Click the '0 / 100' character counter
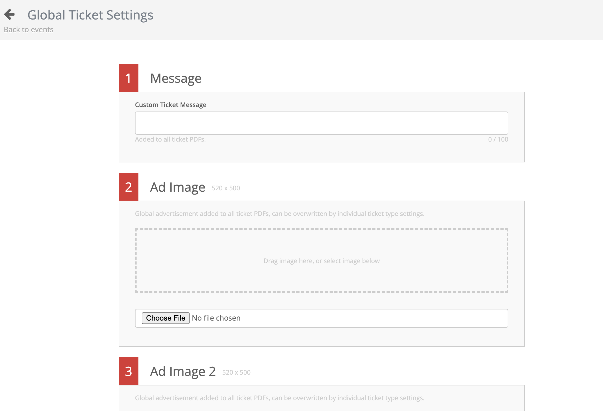This screenshot has height=411, width=603. (x=498, y=139)
